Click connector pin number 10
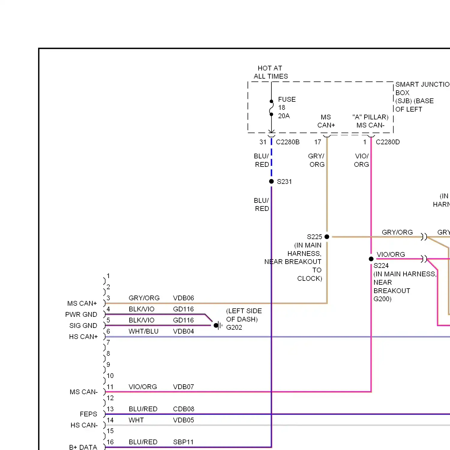The width and height of the screenshot is (450, 450). [x=110, y=376]
